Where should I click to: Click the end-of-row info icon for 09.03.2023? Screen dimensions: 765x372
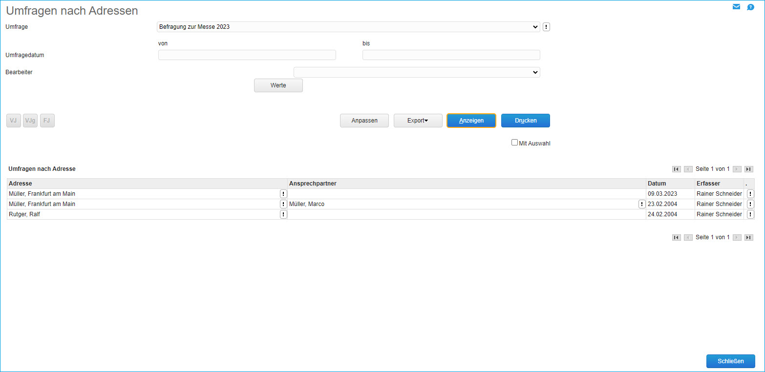(x=750, y=194)
